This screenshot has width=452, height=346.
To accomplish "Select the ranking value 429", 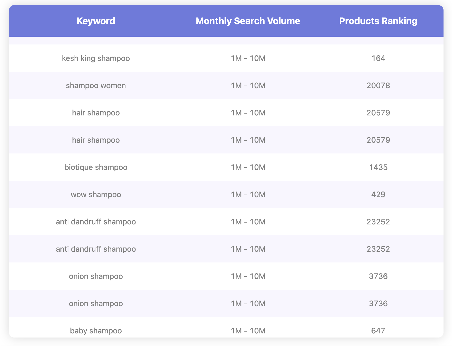I will (378, 195).
